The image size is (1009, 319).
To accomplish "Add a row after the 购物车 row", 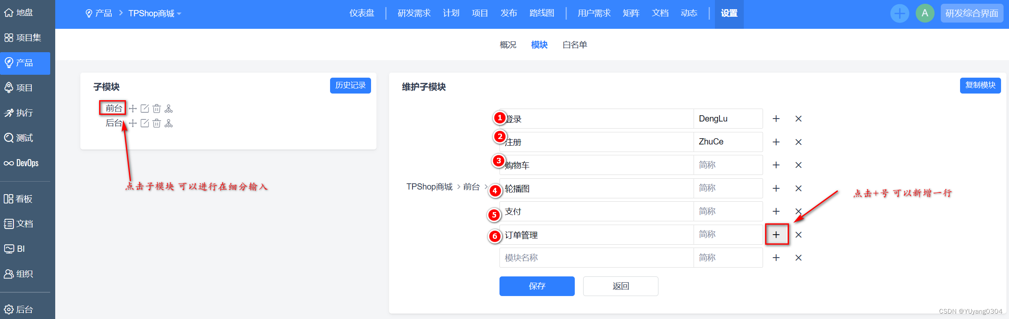I will pyautogui.click(x=776, y=165).
